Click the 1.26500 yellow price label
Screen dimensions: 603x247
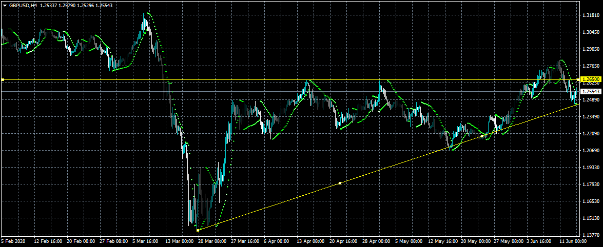click(x=591, y=79)
